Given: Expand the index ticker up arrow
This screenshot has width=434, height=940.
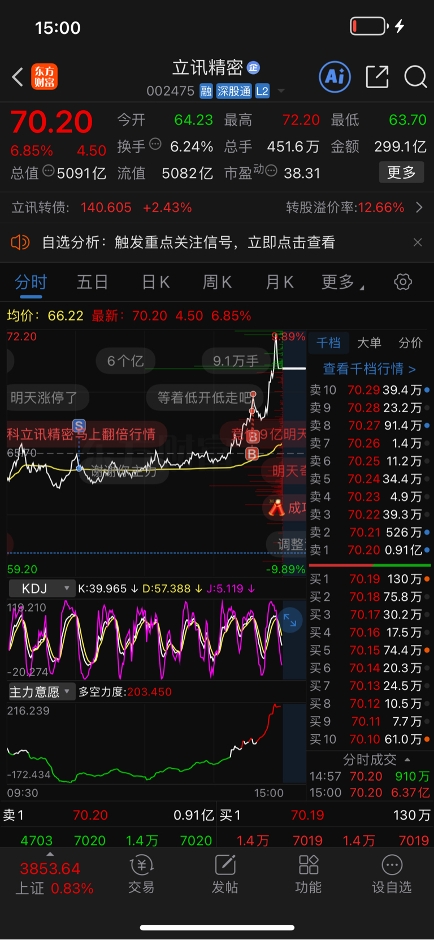Looking at the screenshot, I should (x=50, y=854).
